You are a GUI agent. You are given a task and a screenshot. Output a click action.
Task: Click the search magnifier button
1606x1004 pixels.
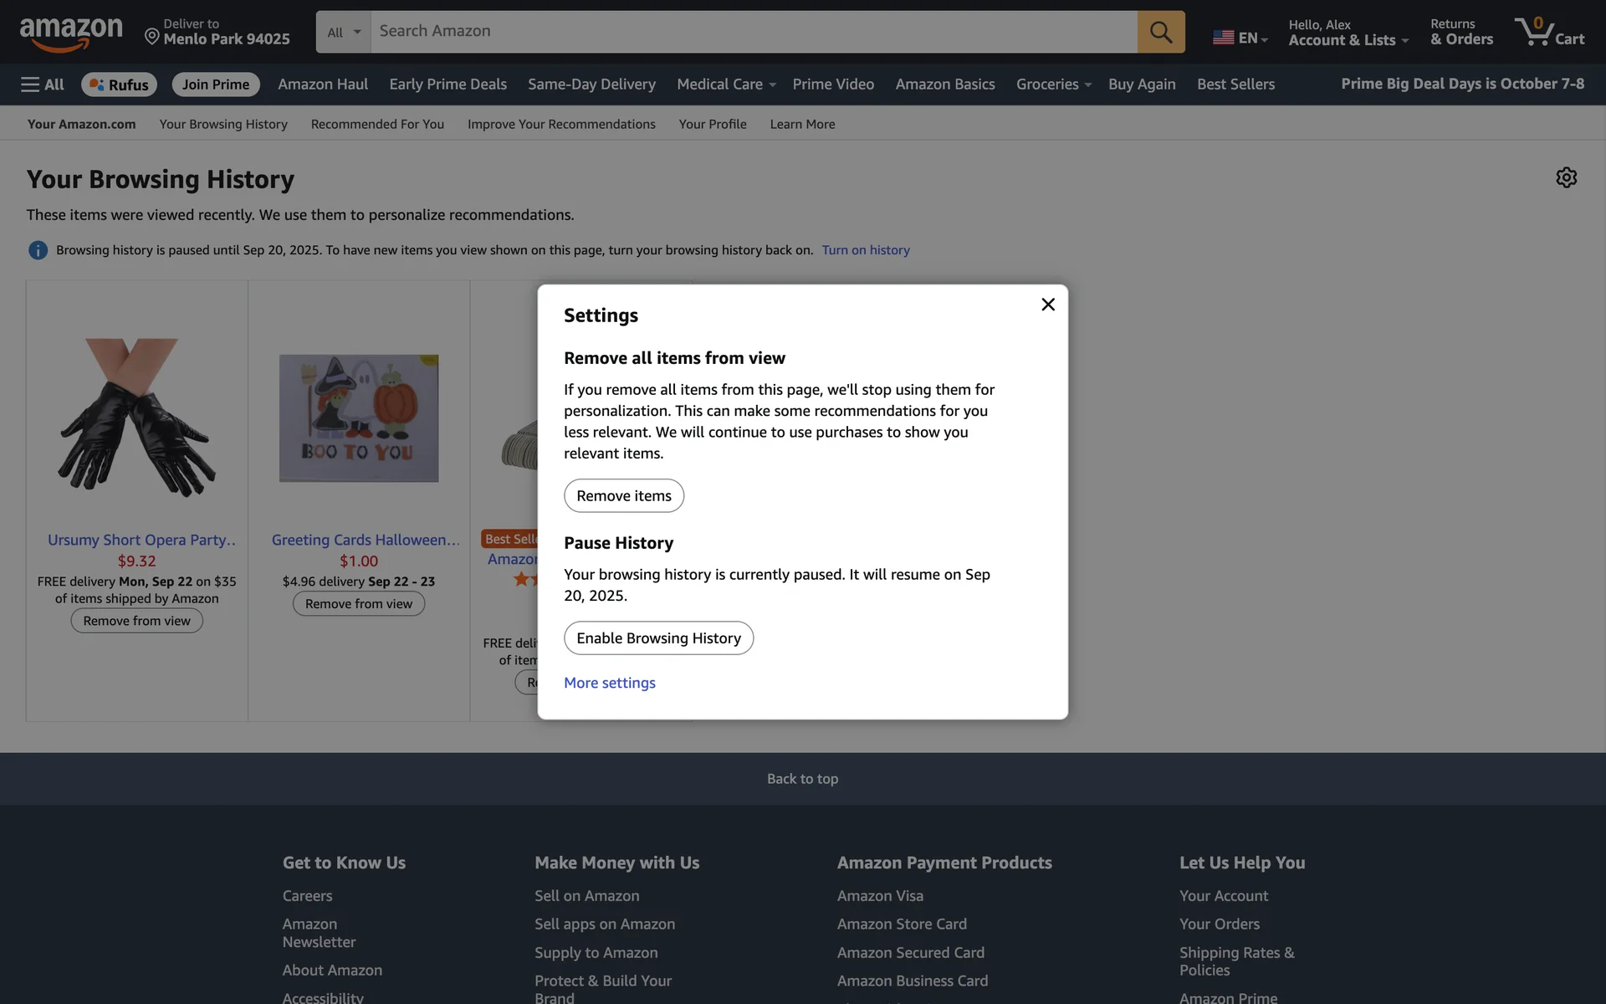(1160, 32)
